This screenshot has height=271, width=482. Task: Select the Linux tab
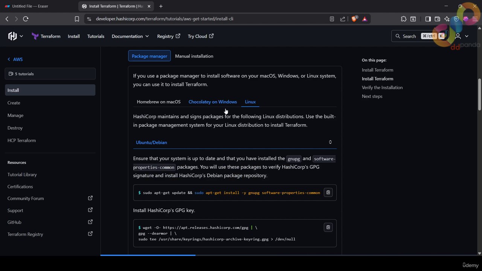point(250,102)
